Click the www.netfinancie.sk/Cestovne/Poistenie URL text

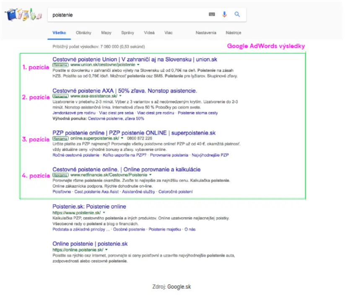click(x=109, y=175)
